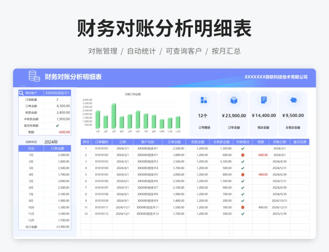Viewport: 329px width, 252px height.
Task: Click the magnifier icon beside 查询客户
Action: coord(21,93)
